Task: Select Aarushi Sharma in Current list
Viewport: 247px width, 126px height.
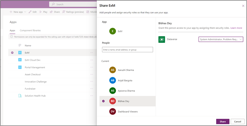Action: click(x=127, y=70)
